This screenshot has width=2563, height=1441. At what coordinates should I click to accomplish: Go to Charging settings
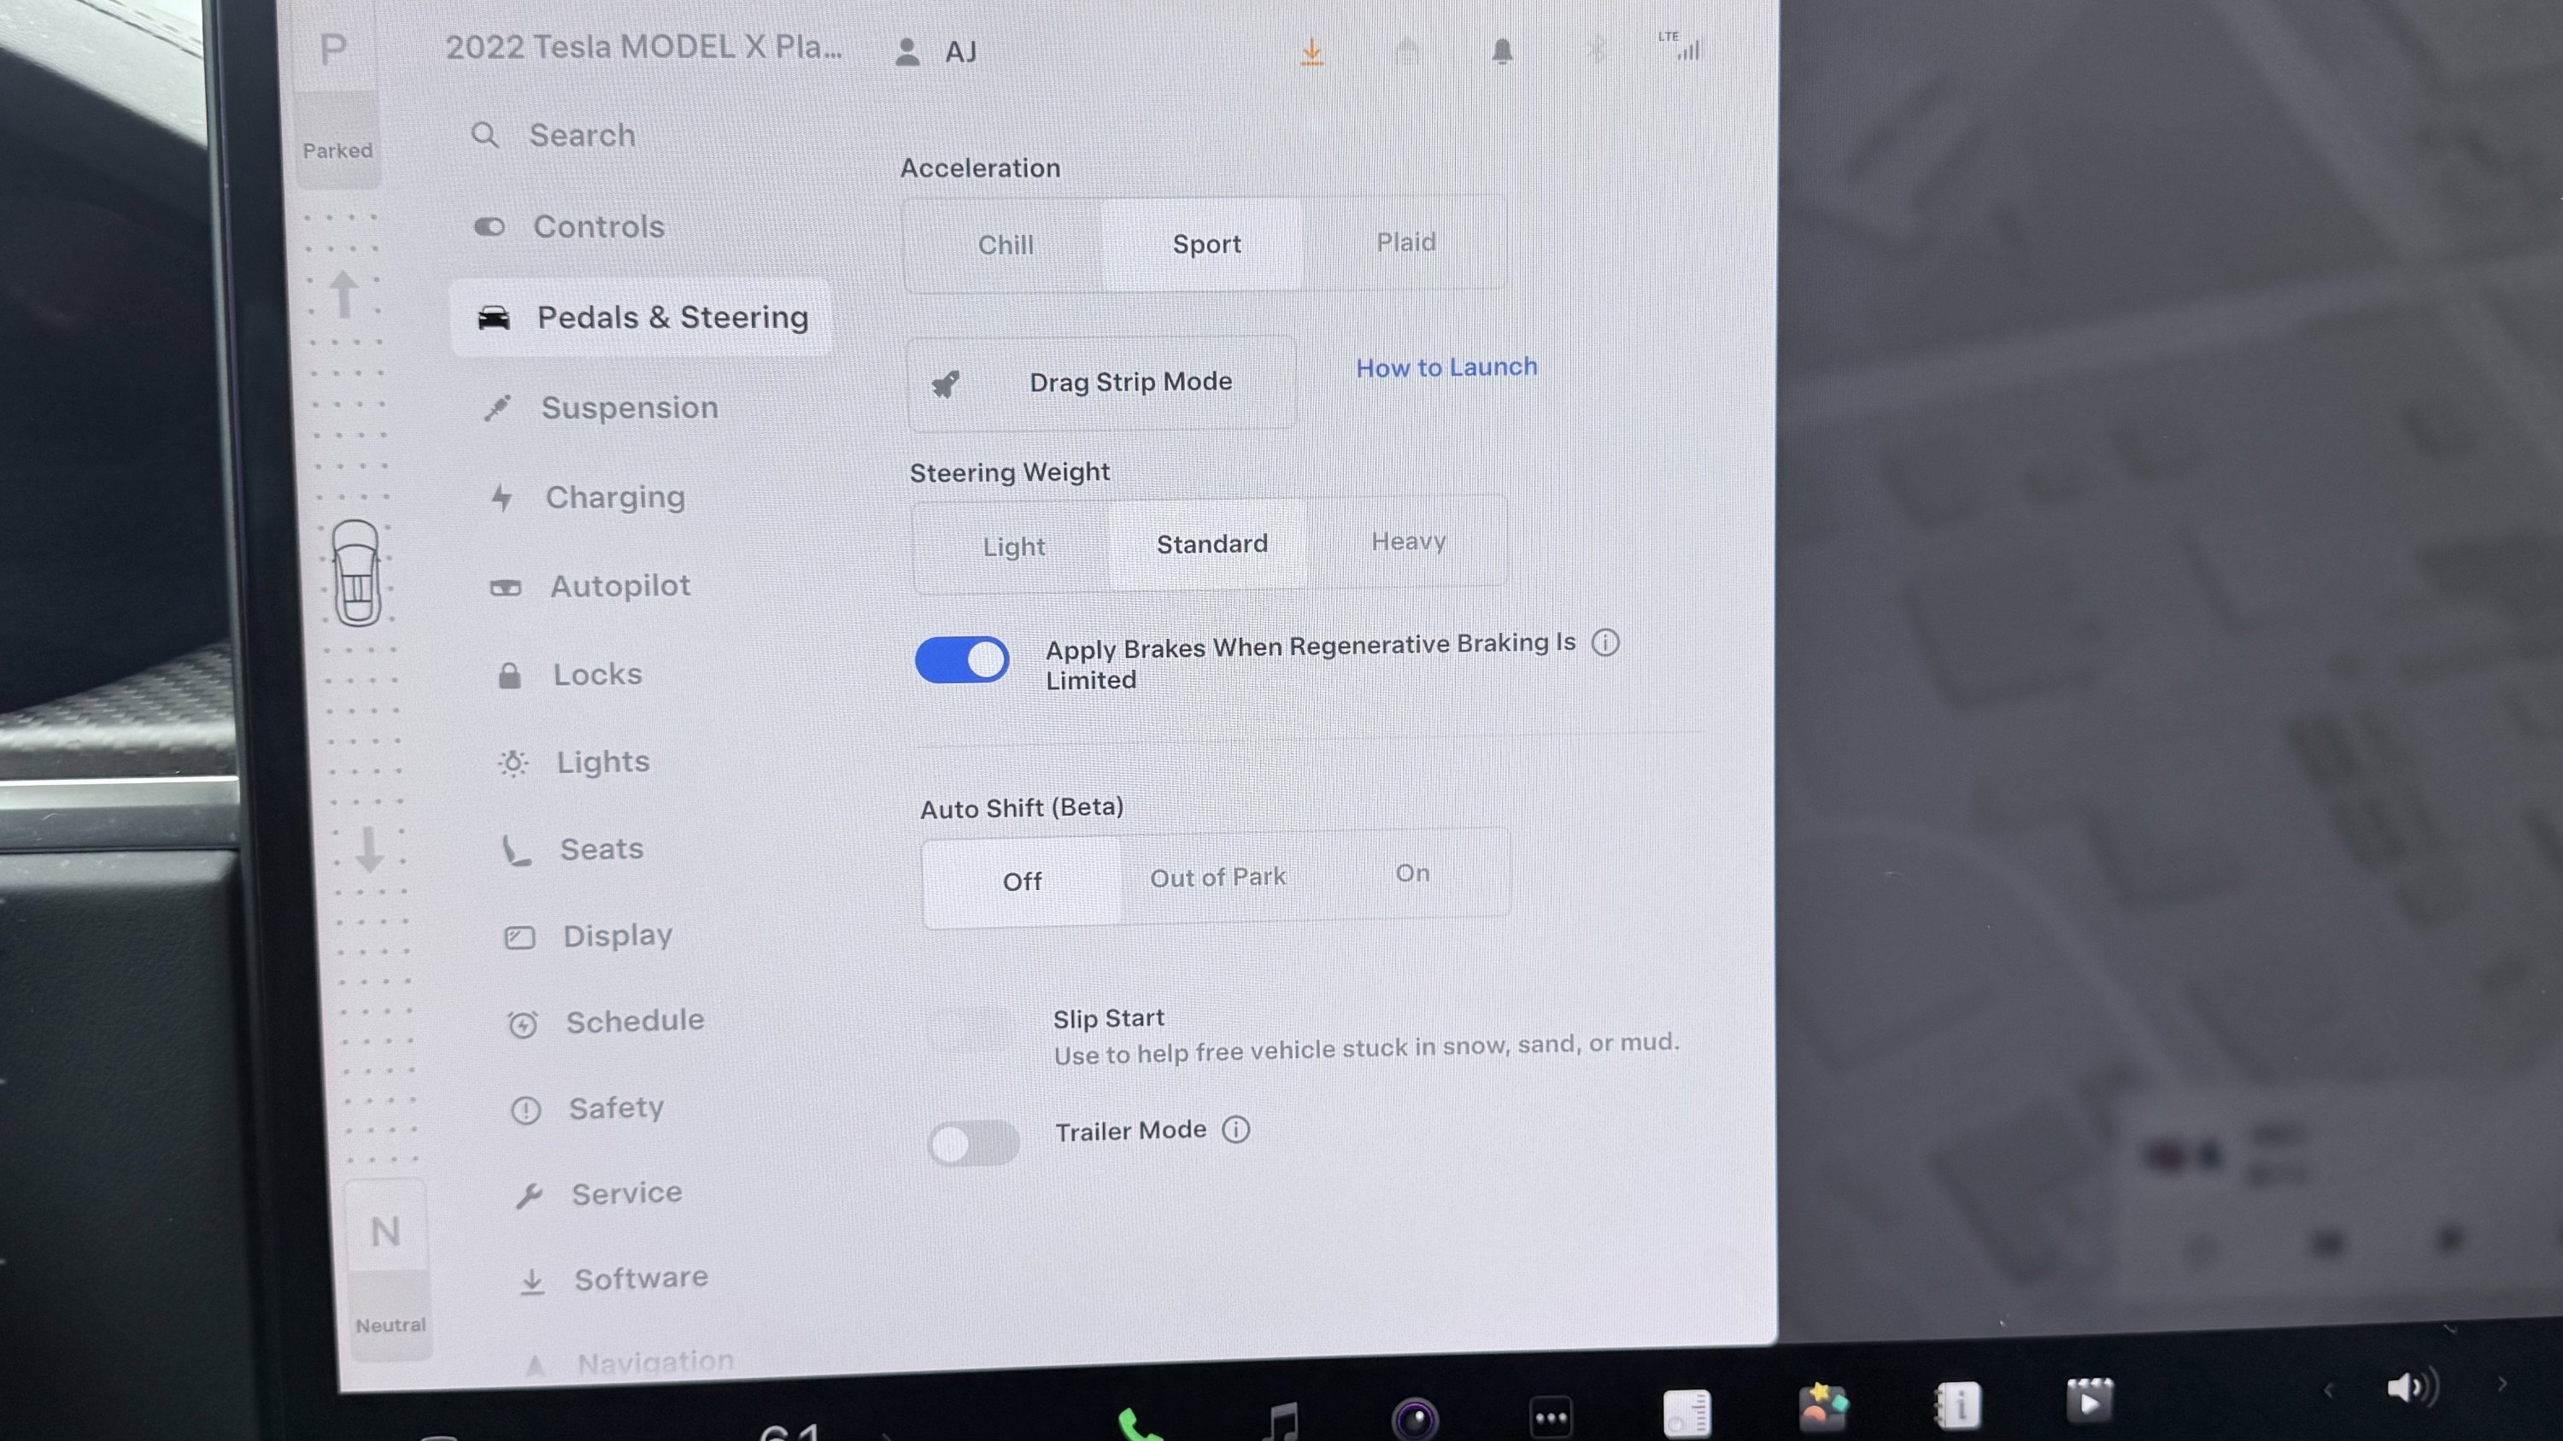coord(587,497)
